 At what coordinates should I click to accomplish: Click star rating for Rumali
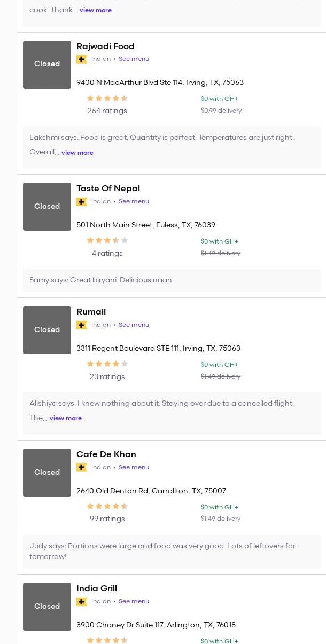(x=107, y=364)
